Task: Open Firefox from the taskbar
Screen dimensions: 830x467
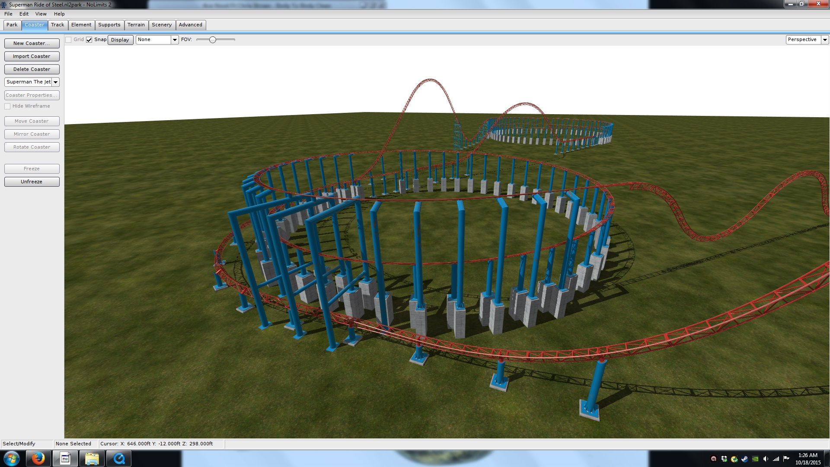Action: [x=38, y=458]
